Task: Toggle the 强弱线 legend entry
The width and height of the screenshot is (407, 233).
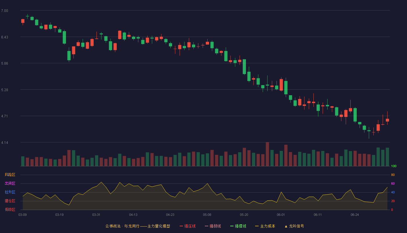Action: [x=213, y=226]
